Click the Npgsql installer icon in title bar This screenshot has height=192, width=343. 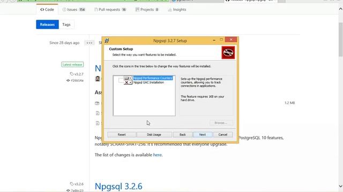[107, 41]
